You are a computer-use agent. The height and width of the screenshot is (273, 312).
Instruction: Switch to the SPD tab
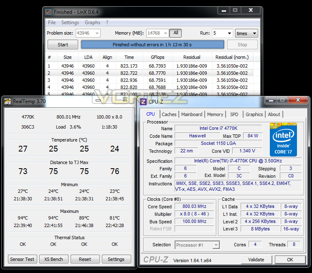[234, 114]
